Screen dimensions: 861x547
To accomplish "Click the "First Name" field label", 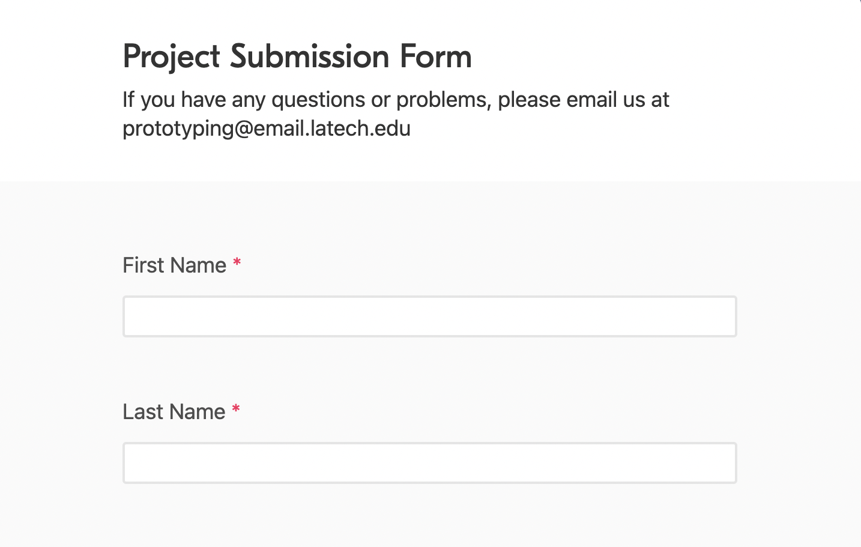I will [174, 265].
